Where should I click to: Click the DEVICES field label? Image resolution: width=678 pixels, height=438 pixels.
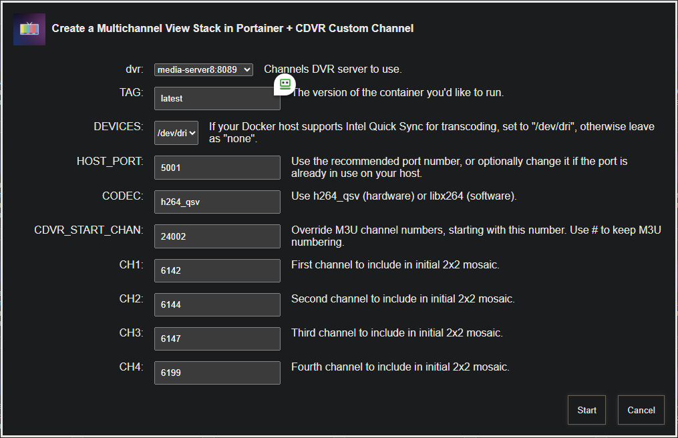click(118, 126)
